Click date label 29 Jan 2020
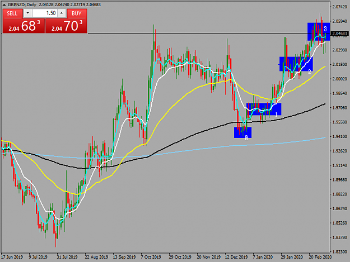The width and height of the screenshot is (350, 262). tap(292, 257)
